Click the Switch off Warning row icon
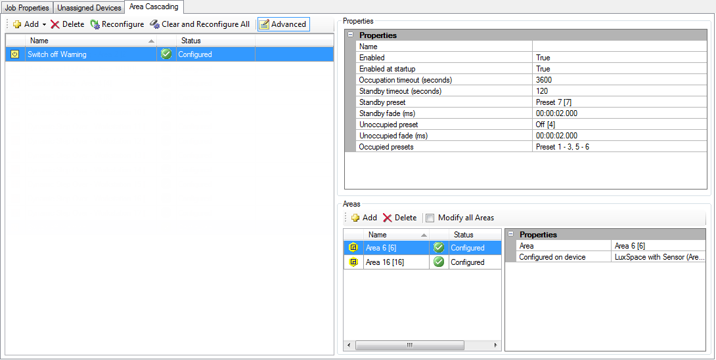 click(14, 54)
